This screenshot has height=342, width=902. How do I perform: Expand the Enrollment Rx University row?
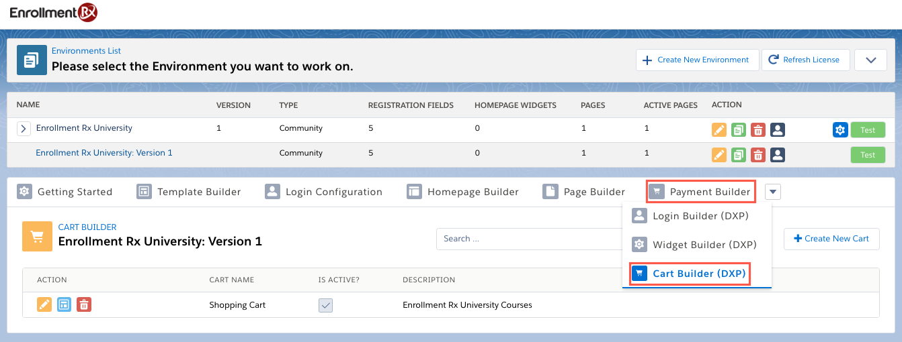click(24, 128)
